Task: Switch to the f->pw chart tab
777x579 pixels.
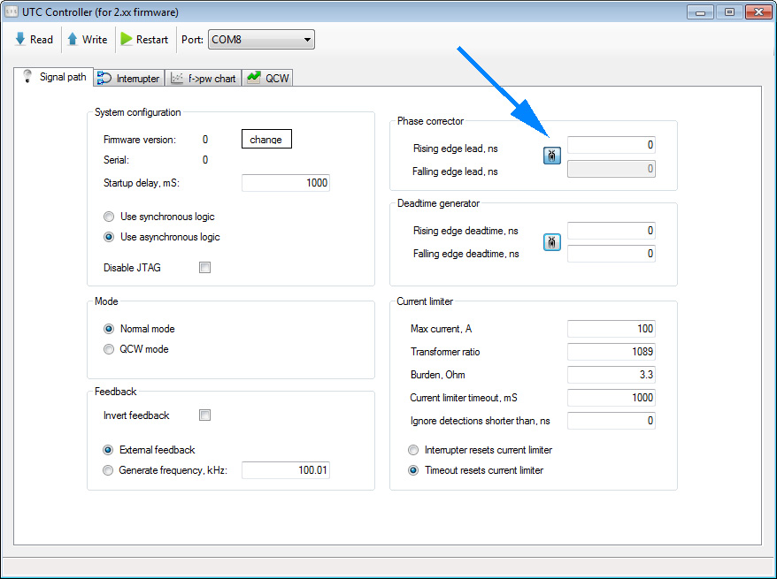Action: coord(204,79)
